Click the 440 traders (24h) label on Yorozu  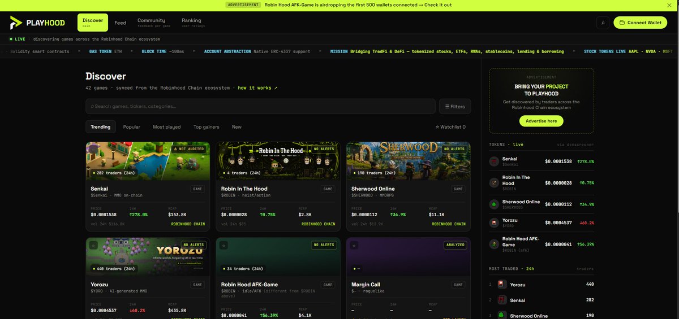click(114, 269)
